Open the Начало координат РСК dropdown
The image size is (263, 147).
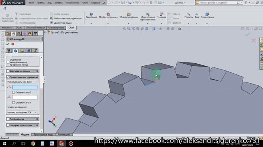coord(22,113)
